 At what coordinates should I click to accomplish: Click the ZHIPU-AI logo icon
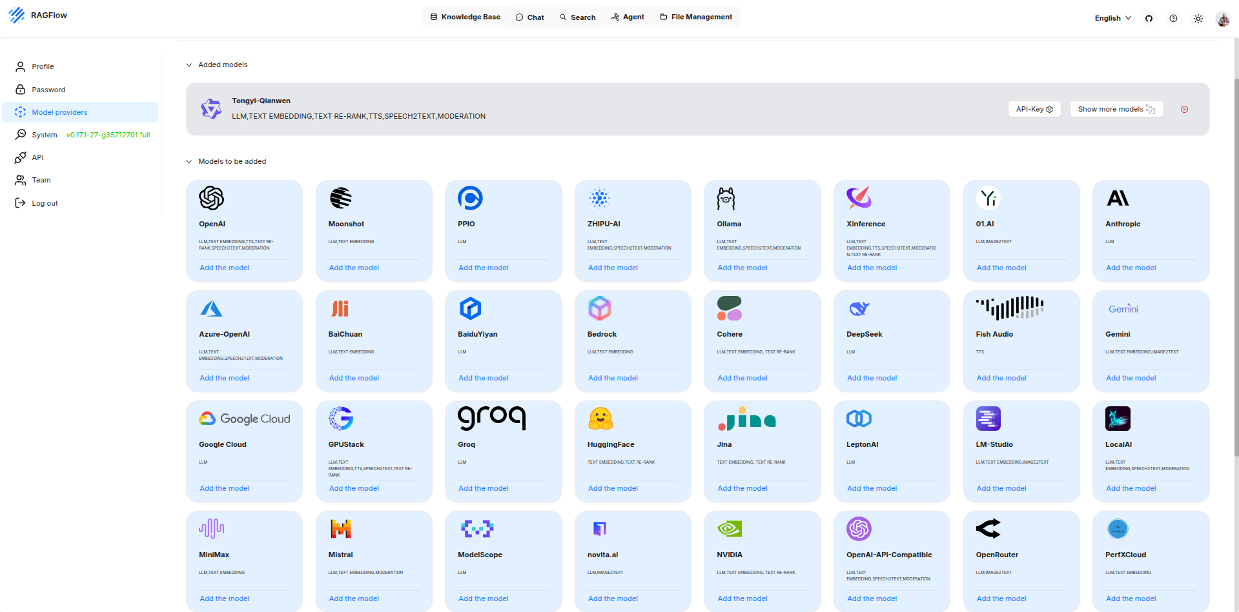click(x=600, y=198)
